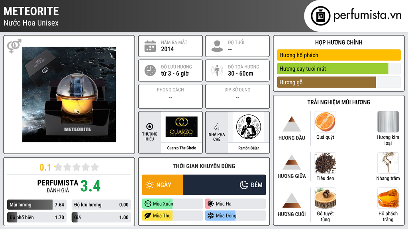Click the Thời gian khuyên dùng heading
This screenshot has height=229, width=408.
point(204,166)
